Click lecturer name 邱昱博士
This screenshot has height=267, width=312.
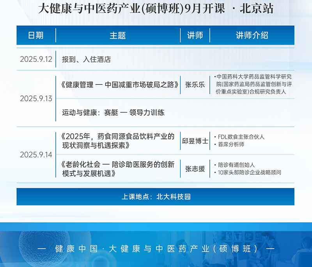(x=195, y=141)
